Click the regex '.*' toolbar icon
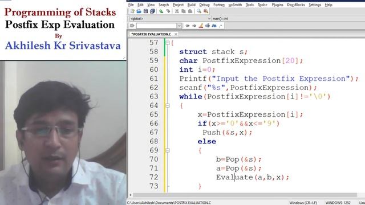The width and height of the screenshot is (365, 205). click(x=220, y=26)
